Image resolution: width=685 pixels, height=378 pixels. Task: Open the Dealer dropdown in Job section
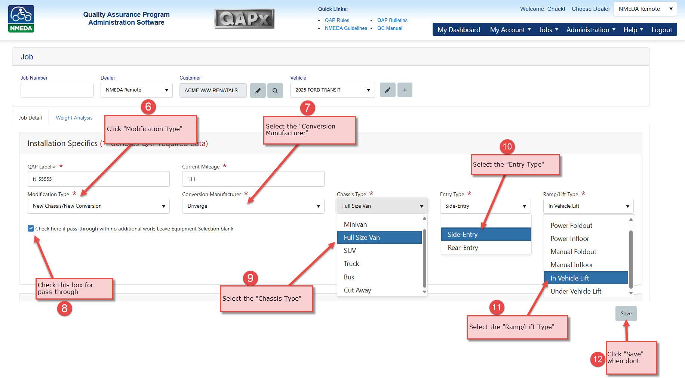pyautogui.click(x=136, y=90)
